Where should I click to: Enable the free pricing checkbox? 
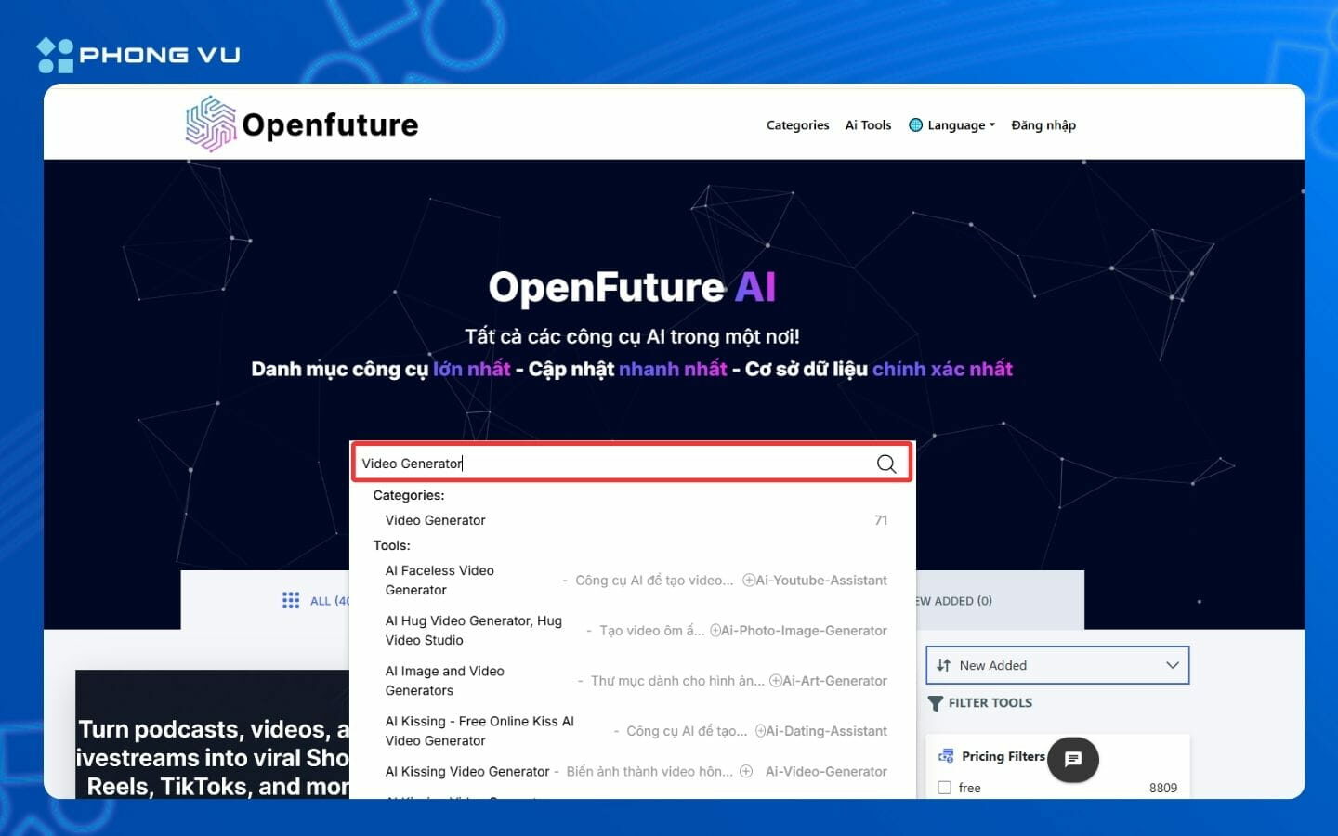click(x=944, y=788)
